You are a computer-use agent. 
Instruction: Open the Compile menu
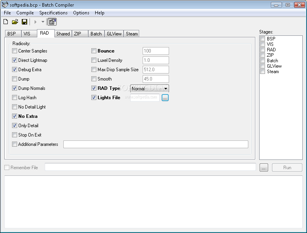[25, 13]
